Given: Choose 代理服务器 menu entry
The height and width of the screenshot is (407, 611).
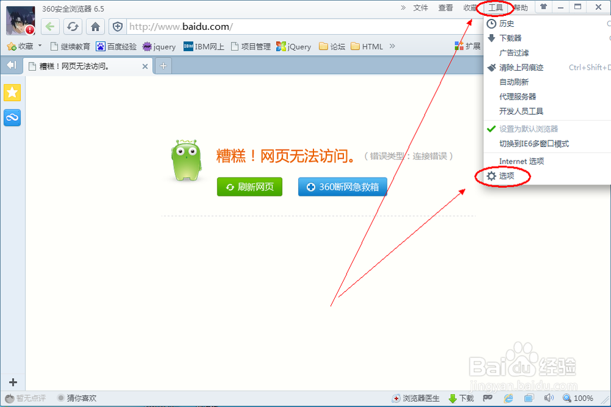Looking at the screenshot, I should coord(547,96).
